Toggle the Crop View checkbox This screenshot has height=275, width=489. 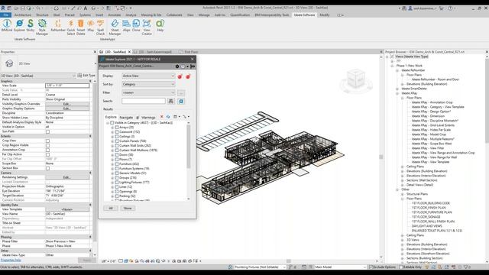pyautogui.click(x=47, y=141)
